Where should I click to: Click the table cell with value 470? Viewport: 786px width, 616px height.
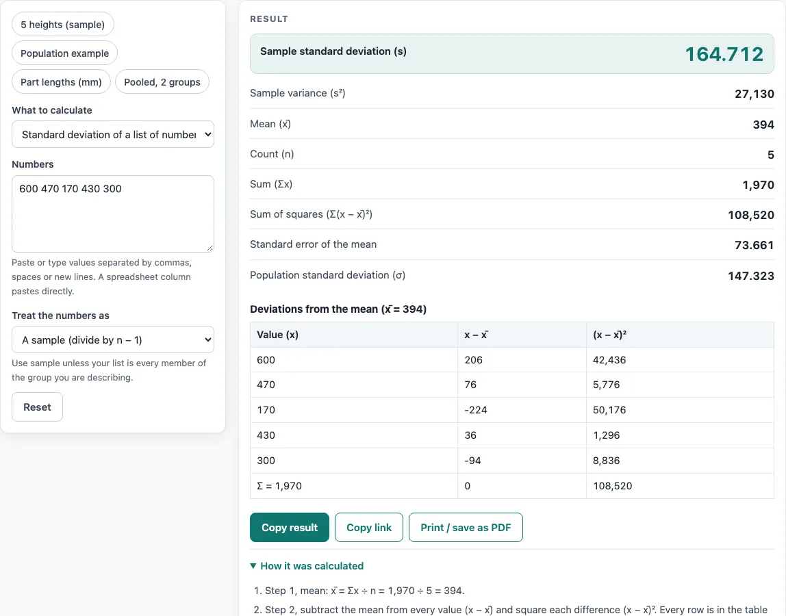point(354,385)
